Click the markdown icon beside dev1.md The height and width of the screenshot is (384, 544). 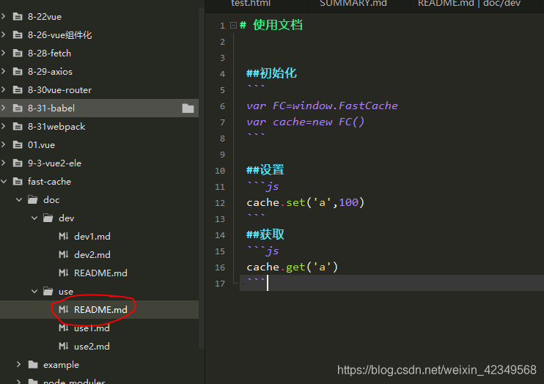(x=64, y=236)
